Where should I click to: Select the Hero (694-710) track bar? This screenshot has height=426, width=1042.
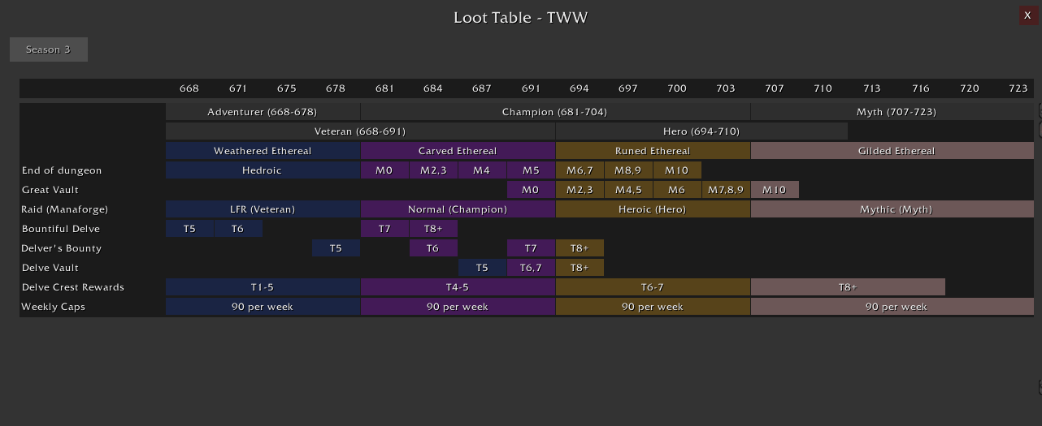tap(701, 131)
